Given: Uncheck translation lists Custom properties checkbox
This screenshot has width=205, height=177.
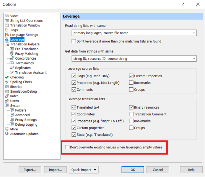Looking at the screenshot, I should tap(74, 128).
